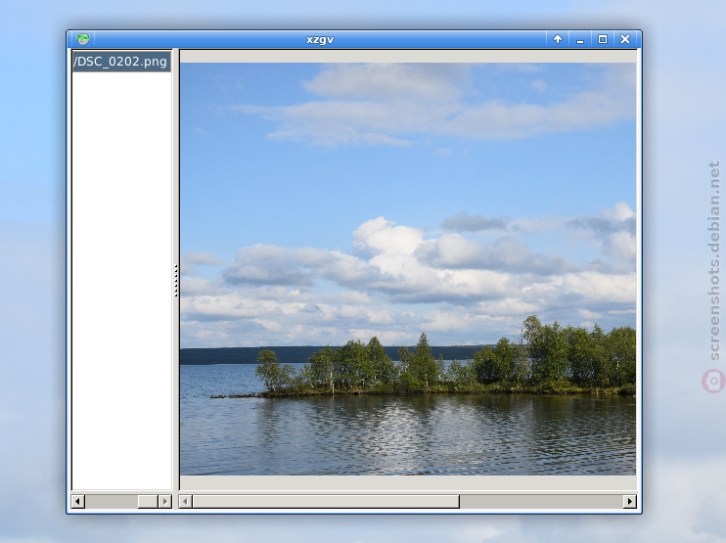Open the xzgv window menu icon

tap(83, 39)
